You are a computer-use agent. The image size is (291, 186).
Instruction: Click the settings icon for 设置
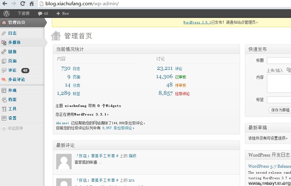(x=4, y=118)
